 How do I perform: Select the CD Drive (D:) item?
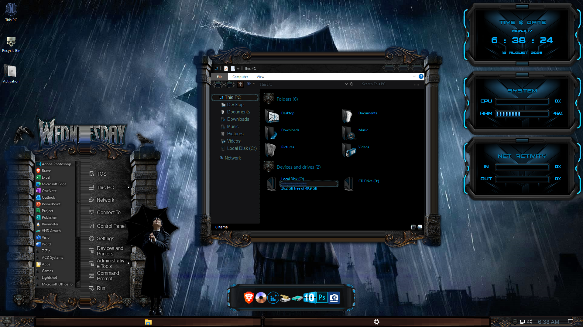362,184
